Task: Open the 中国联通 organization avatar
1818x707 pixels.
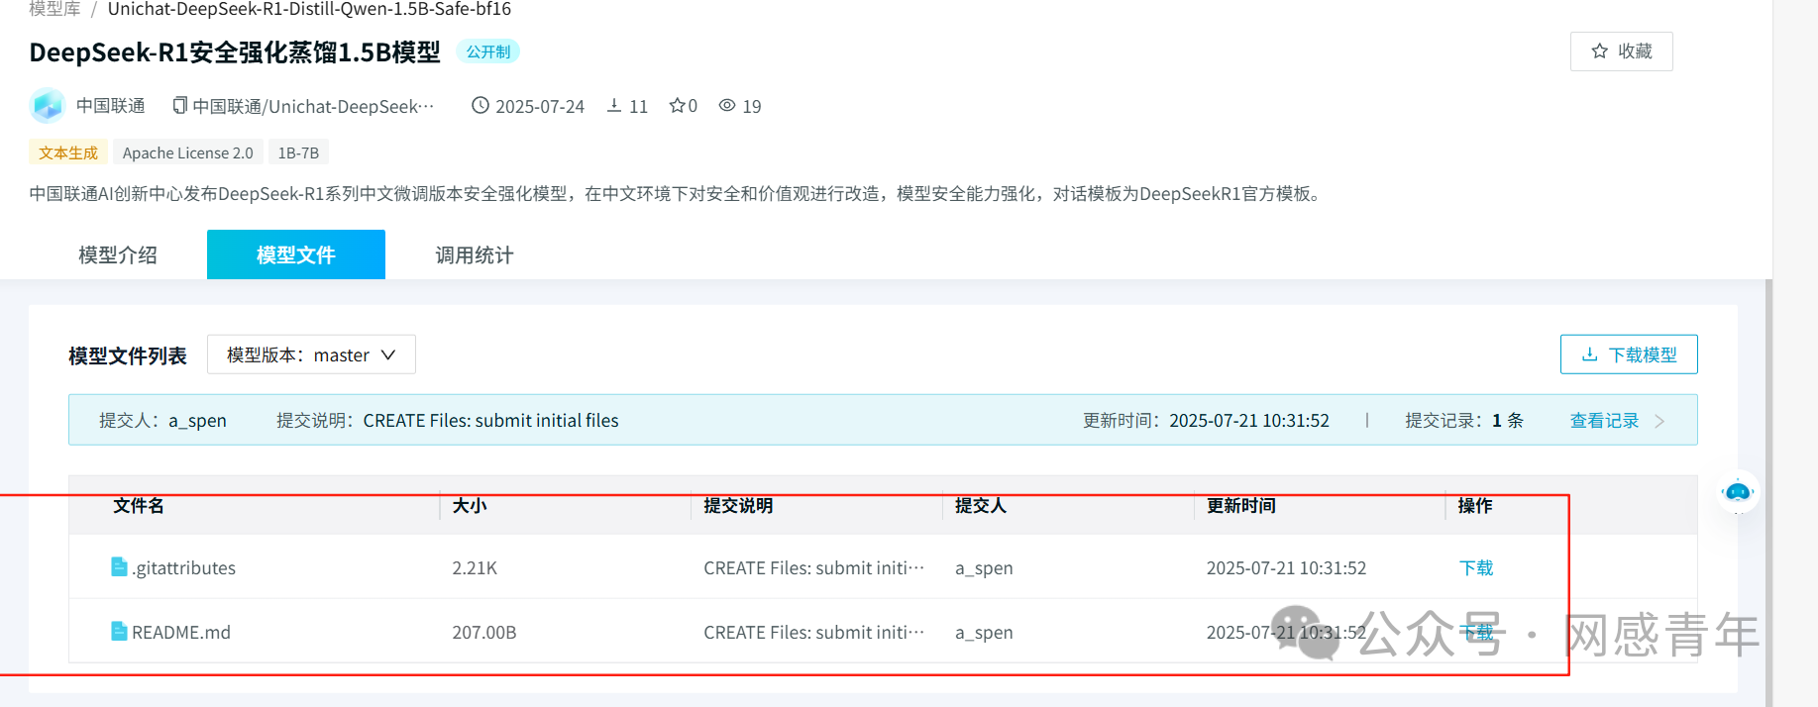Action: [48, 106]
